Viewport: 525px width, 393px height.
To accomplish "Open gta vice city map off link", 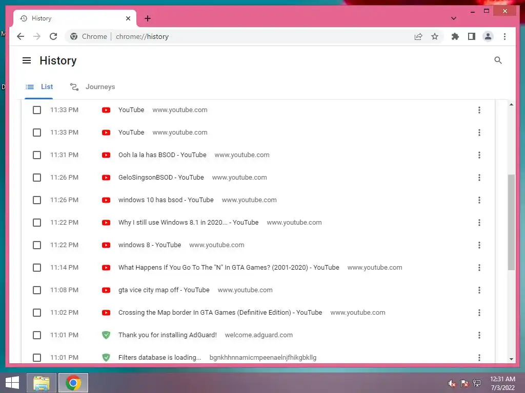I will click(x=164, y=290).
